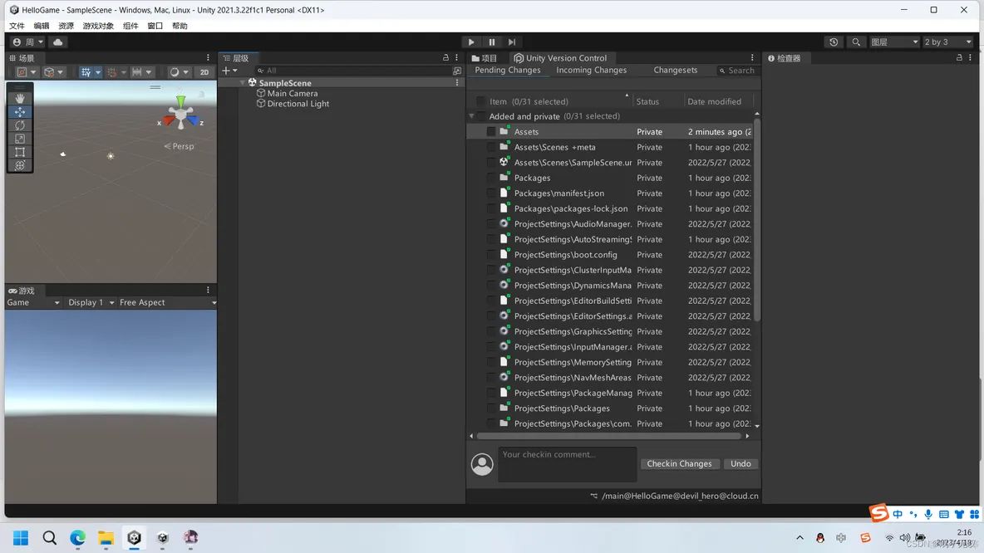This screenshot has height=553, width=984.
Task: Check the Assets folder checkbox
Action: coord(491,132)
